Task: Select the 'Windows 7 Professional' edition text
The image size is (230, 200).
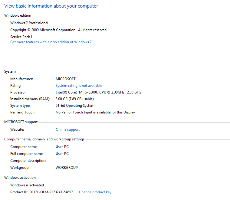Action: 29,23
